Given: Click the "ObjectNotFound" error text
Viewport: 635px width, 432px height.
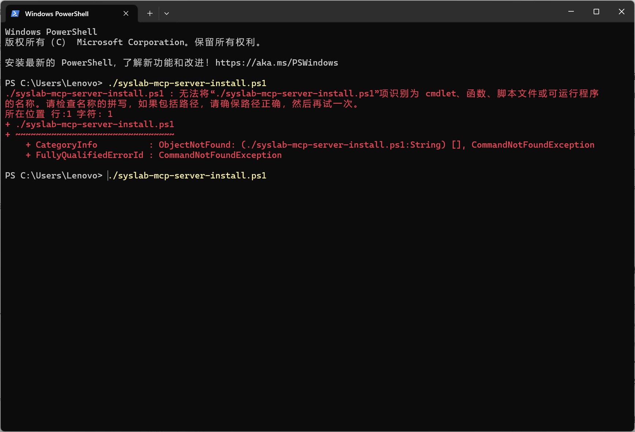Looking at the screenshot, I should tap(194, 145).
